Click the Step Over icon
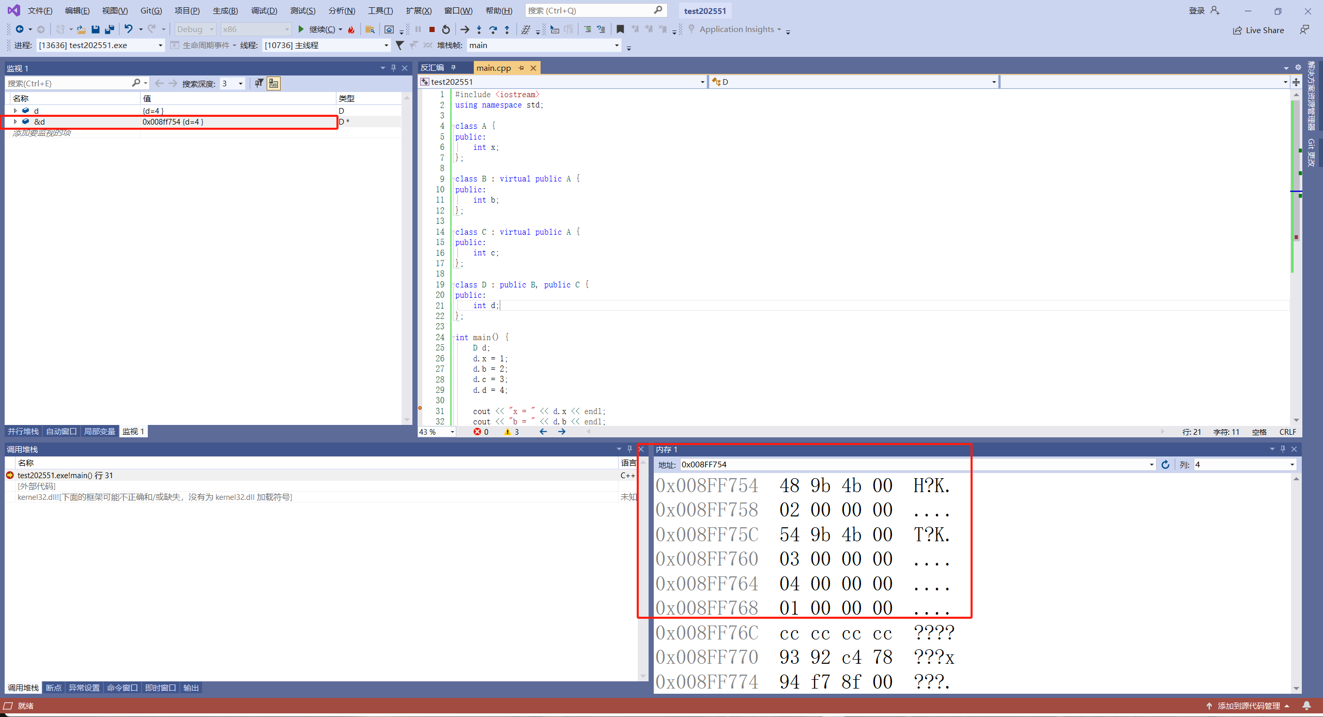Image resolution: width=1323 pixels, height=717 pixels. click(493, 29)
